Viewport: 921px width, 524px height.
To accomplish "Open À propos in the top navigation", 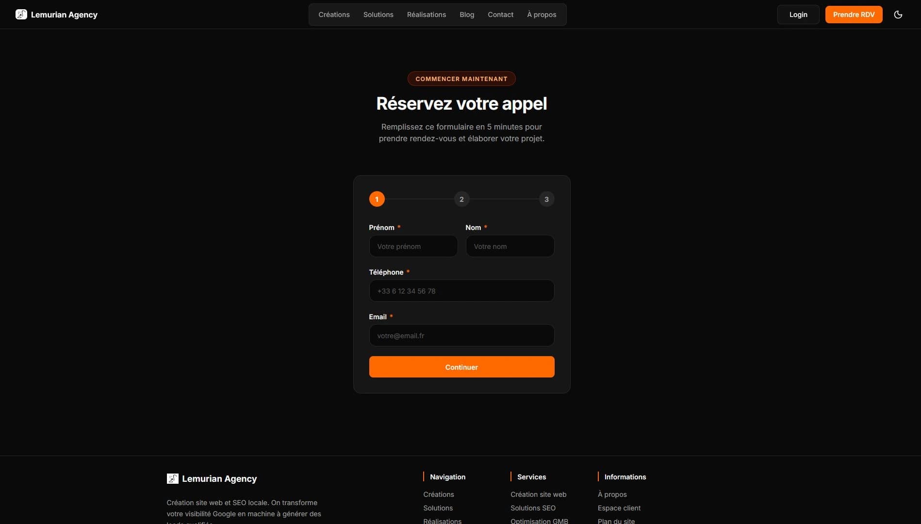I will pos(542,15).
